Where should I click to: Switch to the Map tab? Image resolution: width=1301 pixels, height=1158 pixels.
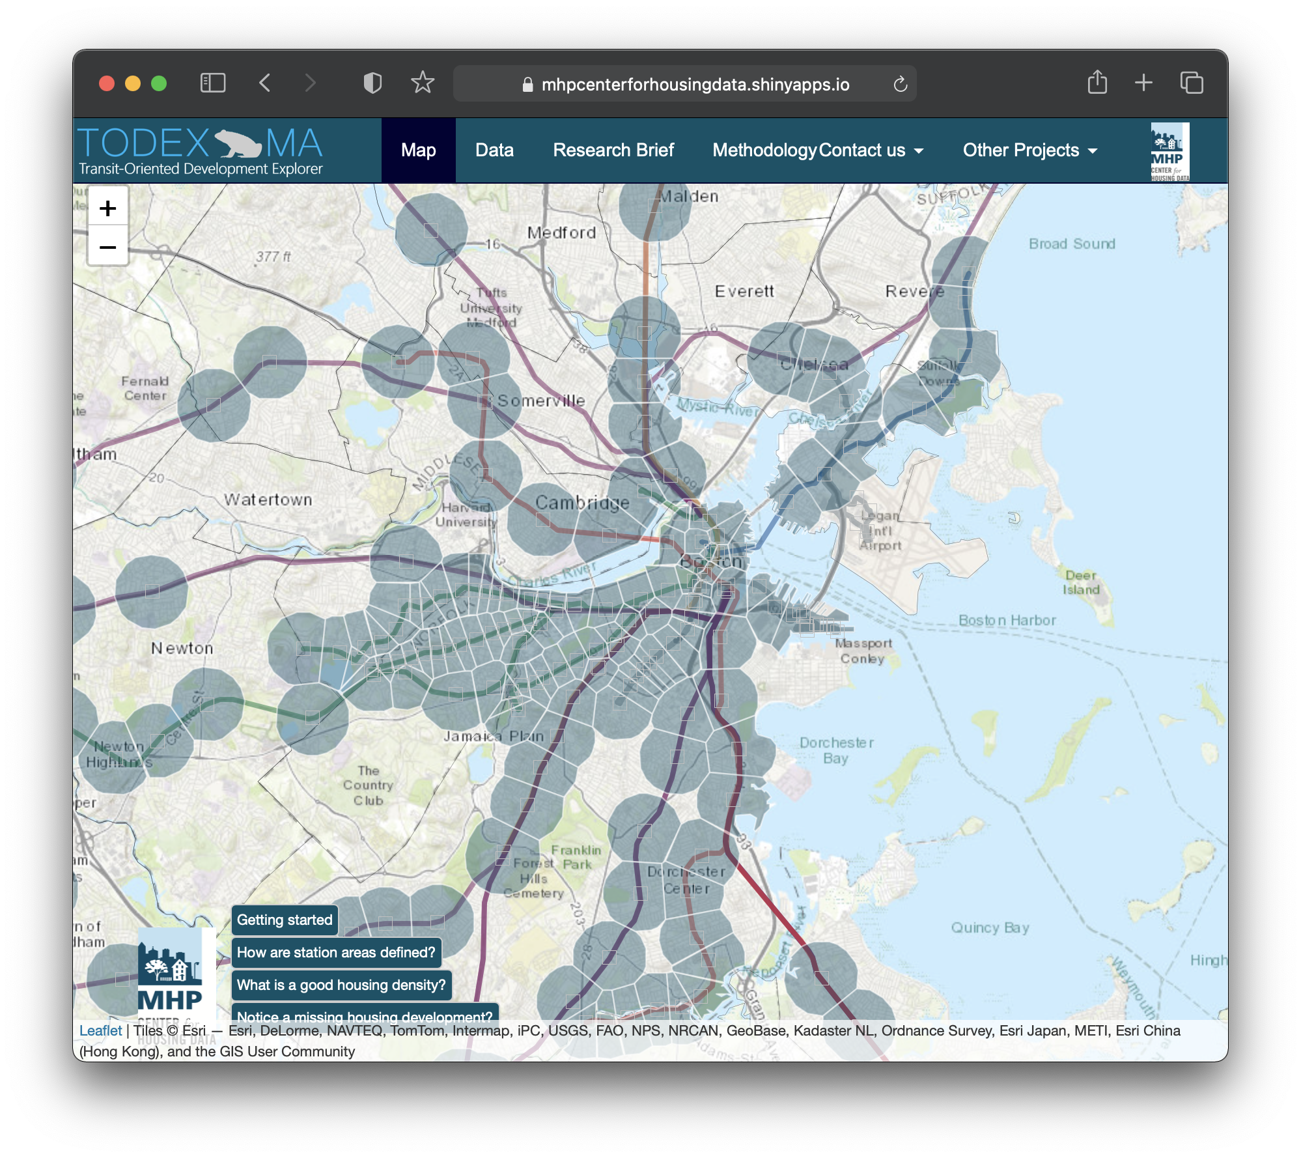tap(418, 150)
